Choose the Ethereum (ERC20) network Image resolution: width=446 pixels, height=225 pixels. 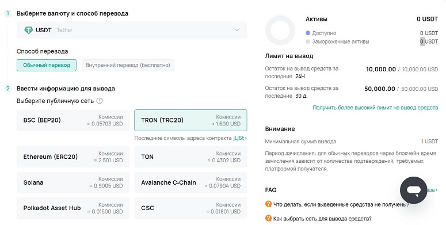73,157
